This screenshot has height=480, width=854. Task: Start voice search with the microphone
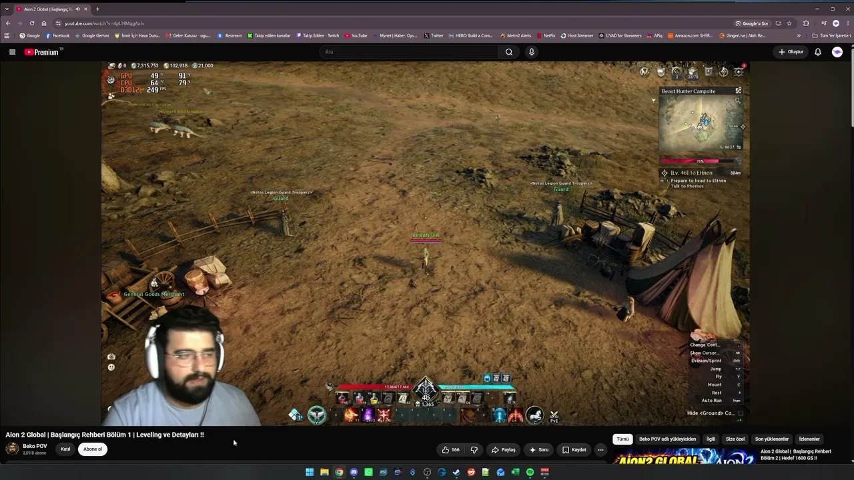(x=531, y=52)
